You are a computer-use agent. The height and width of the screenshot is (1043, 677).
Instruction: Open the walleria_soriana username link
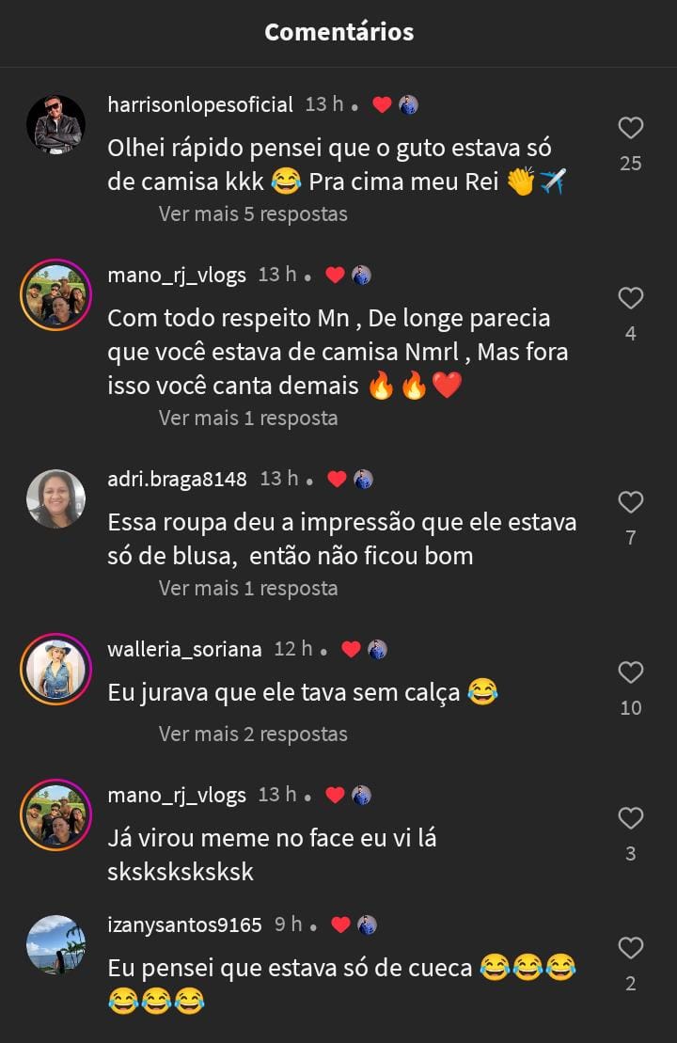tap(184, 649)
